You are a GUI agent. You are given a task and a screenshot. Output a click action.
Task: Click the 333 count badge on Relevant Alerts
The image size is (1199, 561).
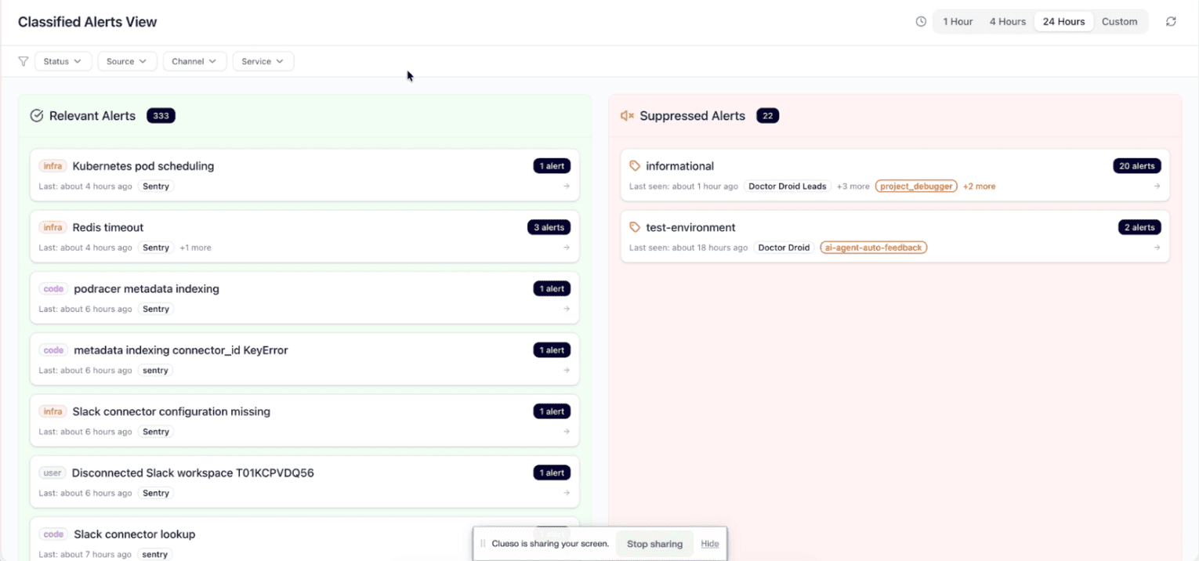pyautogui.click(x=161, y=115)
